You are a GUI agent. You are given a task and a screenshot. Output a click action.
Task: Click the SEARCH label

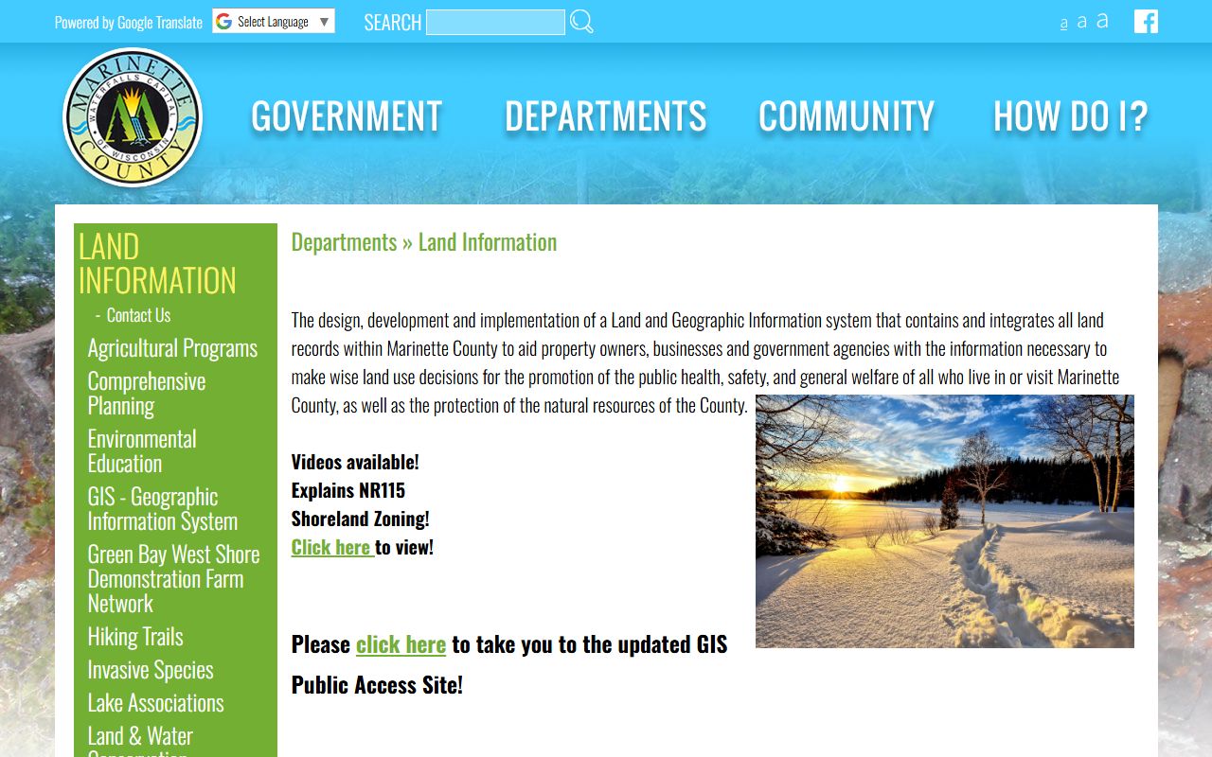tap(393, 23)
